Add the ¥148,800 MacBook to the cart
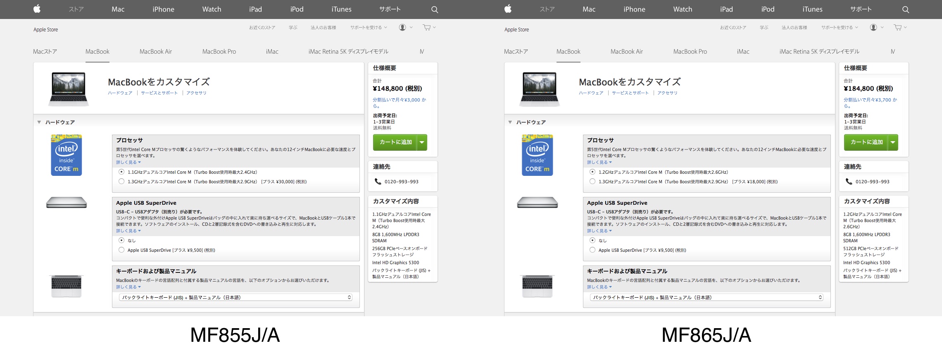 pos(395,142)
